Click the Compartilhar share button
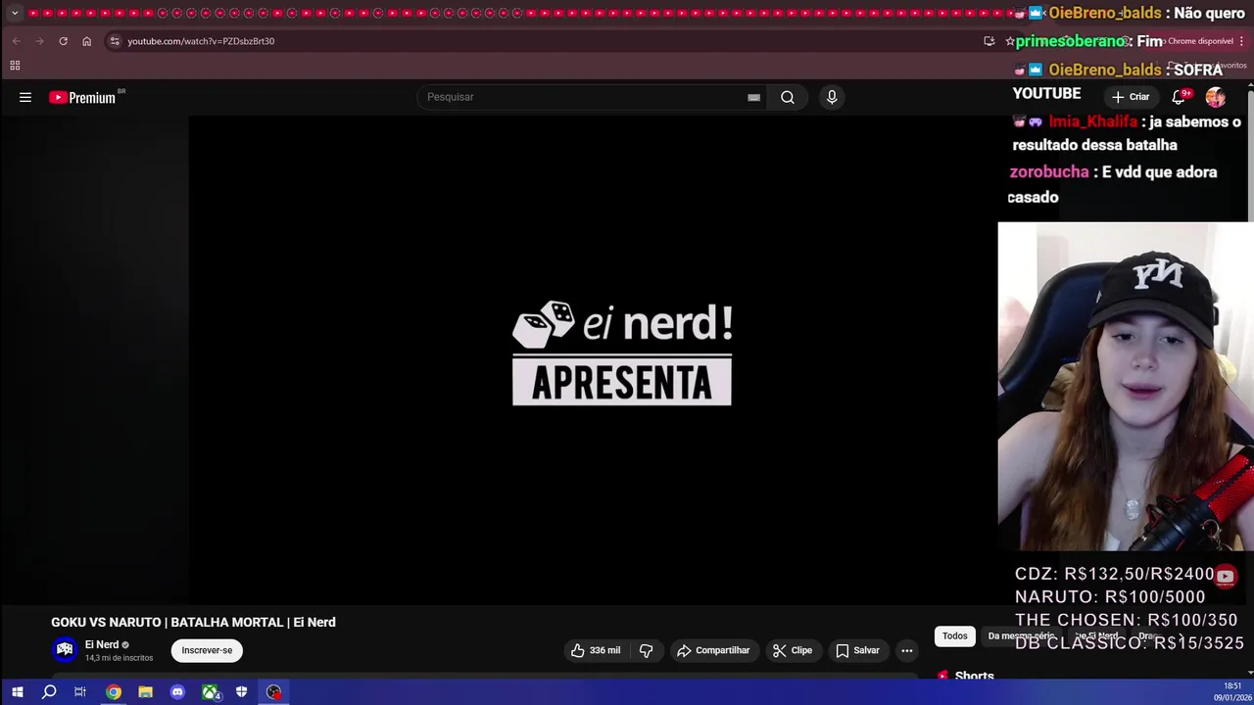The image size is (1254, 705). tap(713, 650)
